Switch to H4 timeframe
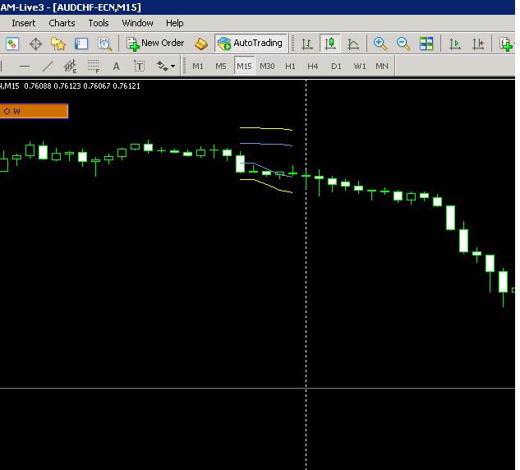Viewport: 520px width, 470px height. 313,67
